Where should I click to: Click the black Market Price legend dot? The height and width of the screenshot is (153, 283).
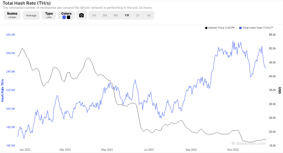click(206, 28)
